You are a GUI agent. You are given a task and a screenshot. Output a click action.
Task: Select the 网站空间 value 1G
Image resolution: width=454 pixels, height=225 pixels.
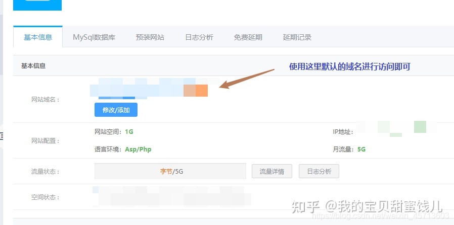click(x=129, y=132)
